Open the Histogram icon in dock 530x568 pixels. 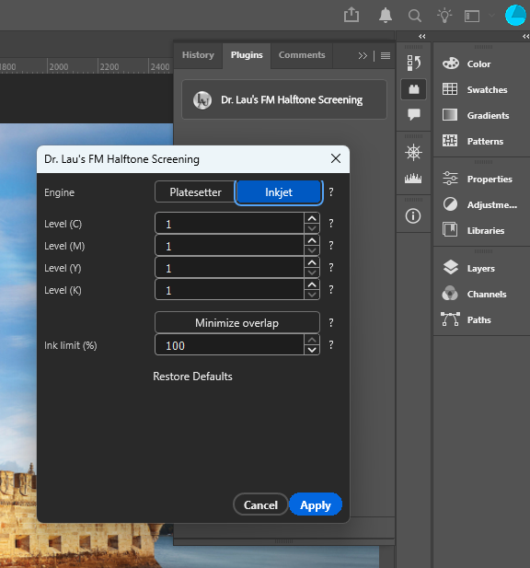point(413,178)
